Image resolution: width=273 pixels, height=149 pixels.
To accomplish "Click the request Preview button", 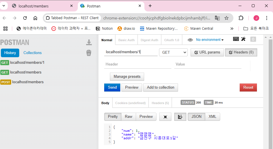I will [132, 88].
